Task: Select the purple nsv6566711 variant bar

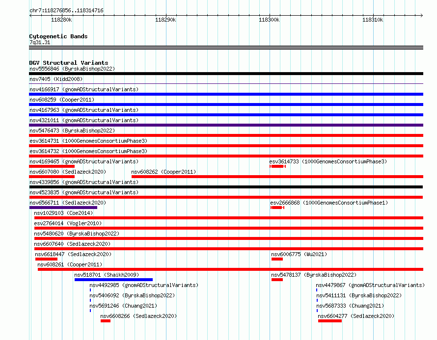Action: pos(63,208)
